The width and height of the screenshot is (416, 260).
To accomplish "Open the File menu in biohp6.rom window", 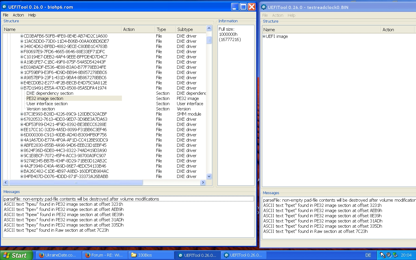I will click(x=5, y=15).
